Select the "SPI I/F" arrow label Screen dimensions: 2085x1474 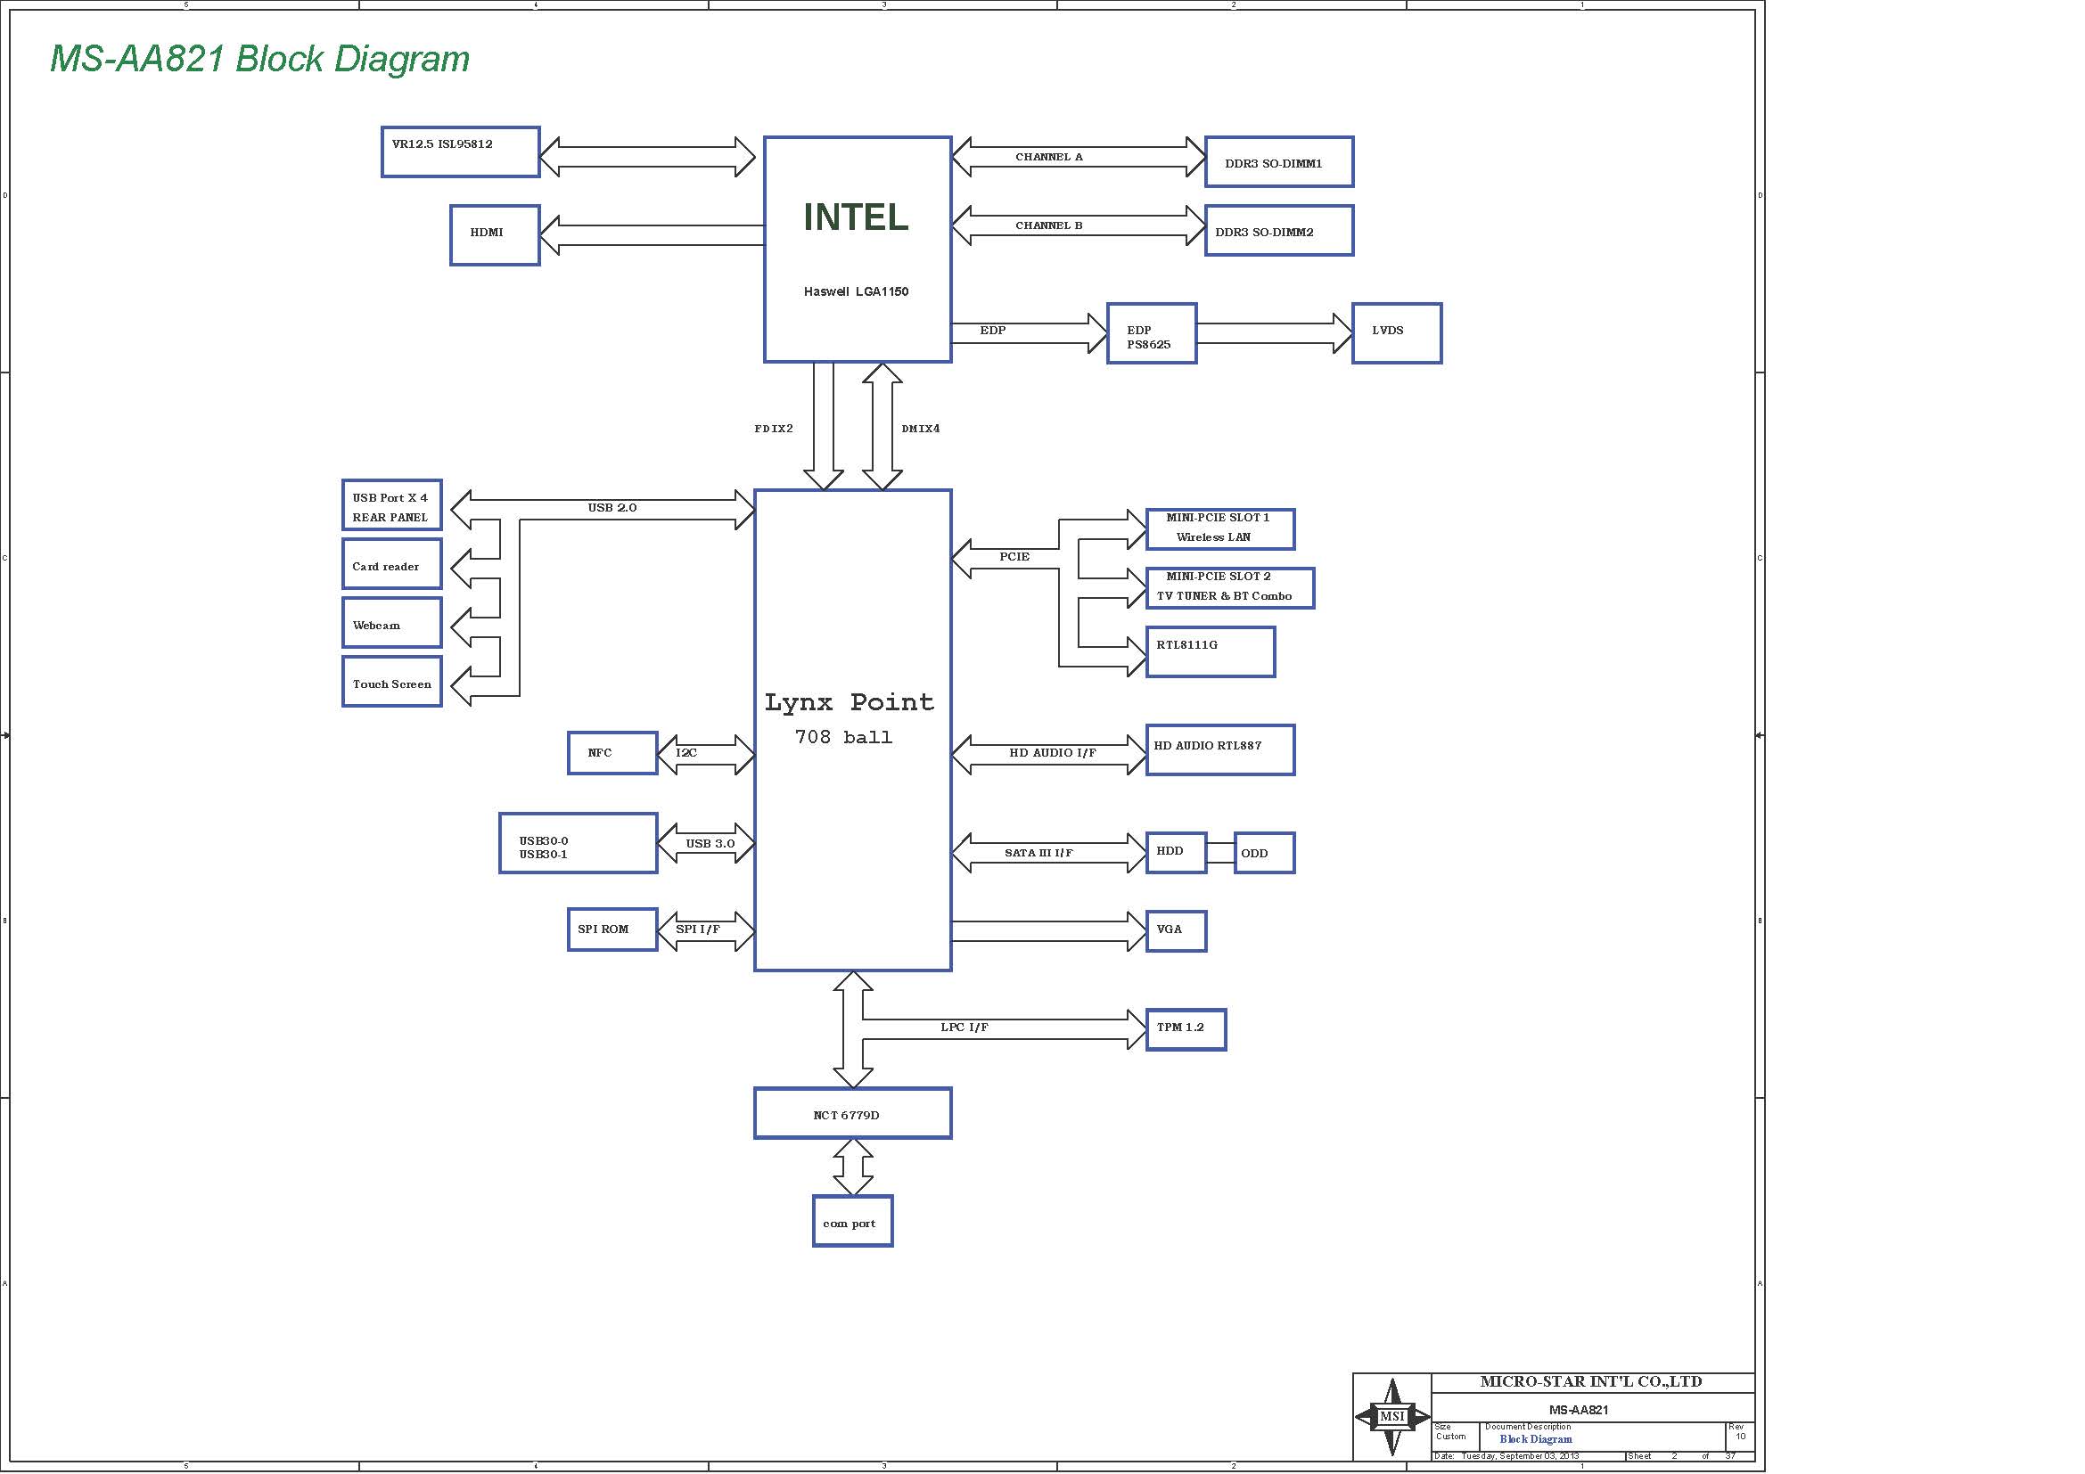click(x=697, y=929)
